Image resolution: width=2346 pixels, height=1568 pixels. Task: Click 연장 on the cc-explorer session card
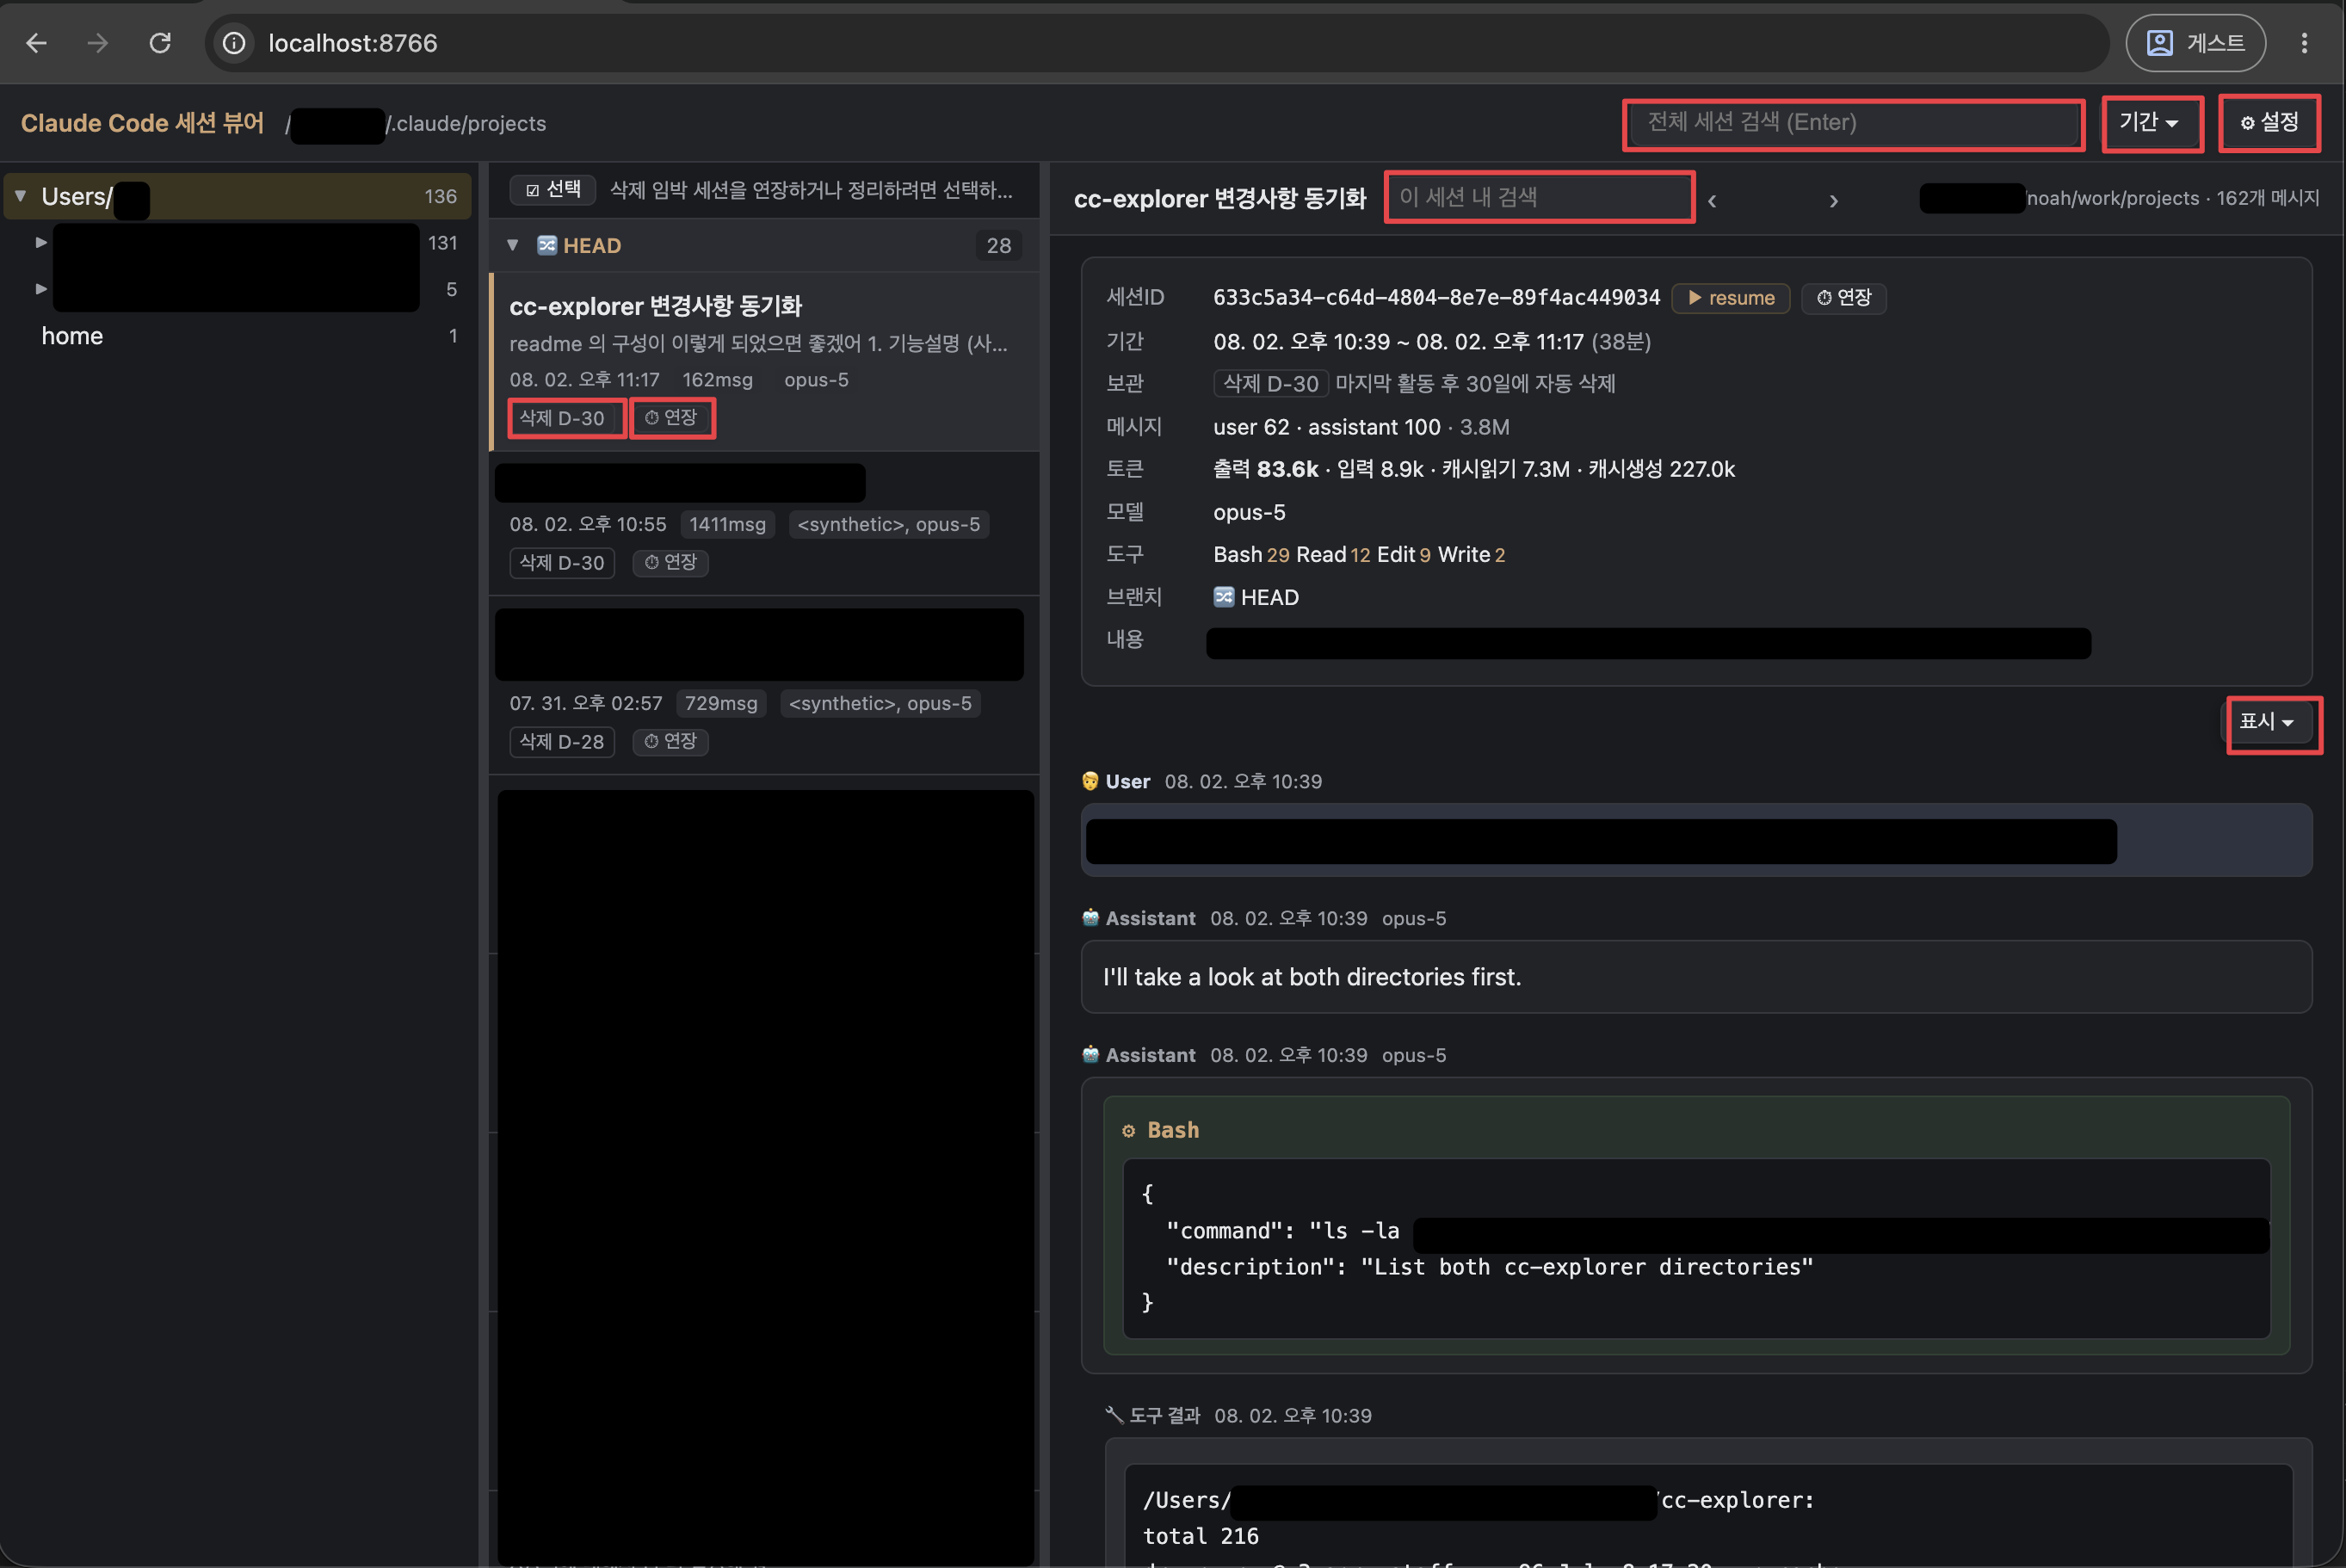(x=672, y=418)
